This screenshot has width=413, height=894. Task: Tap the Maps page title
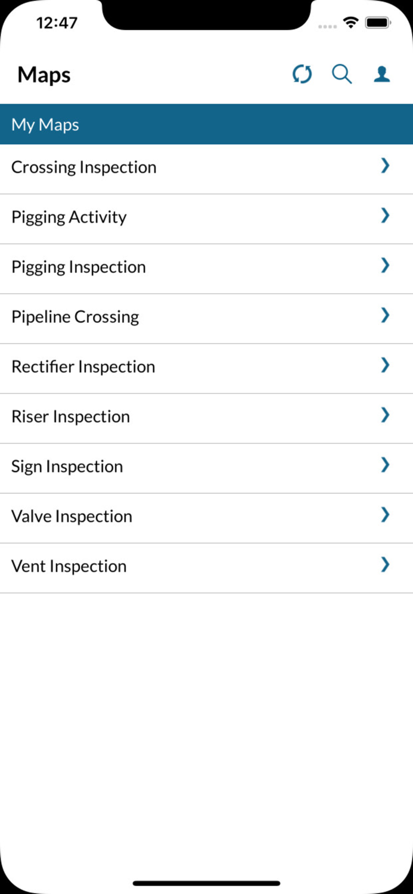[44, 75]
